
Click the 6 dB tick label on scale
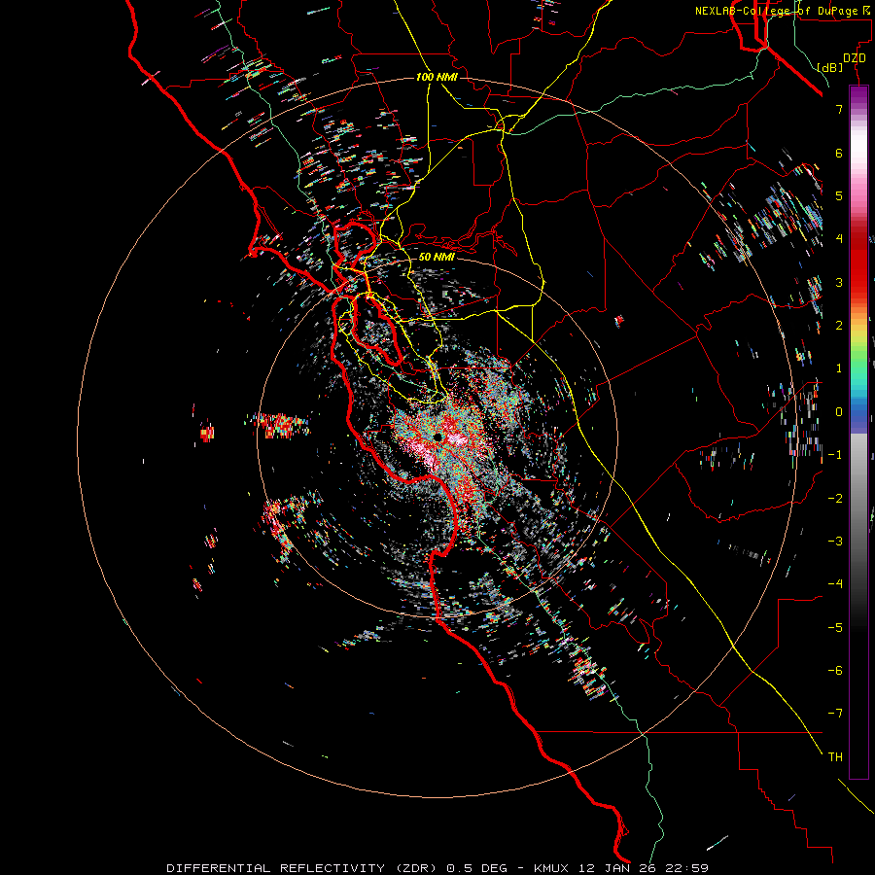tap(839, 153)
